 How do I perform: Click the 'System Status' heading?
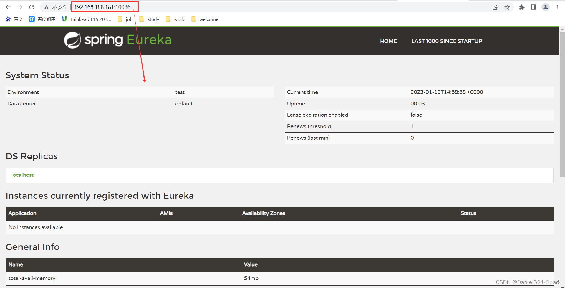(x=37, y=75)
